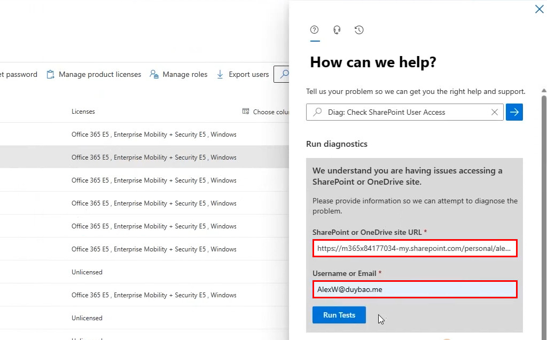This screenshot has width=547, height=340.
Task: Edit the Username or Email field
Action: coord(415,289)
